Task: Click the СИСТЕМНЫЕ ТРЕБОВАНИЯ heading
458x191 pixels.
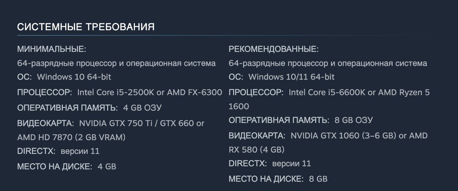Action: pos(86,27)
